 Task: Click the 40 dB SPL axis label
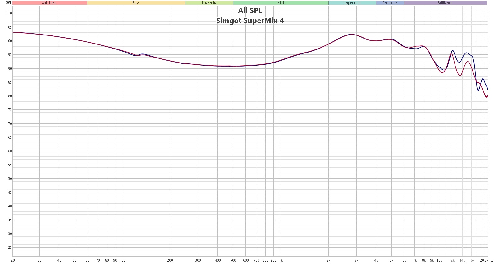10,206
